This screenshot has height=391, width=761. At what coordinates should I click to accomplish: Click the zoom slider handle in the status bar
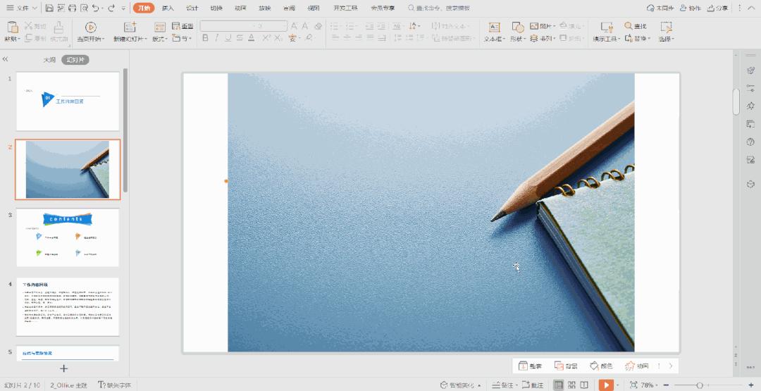point(699,385)
